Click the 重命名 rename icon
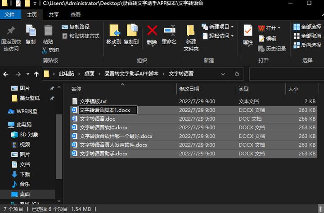Image resolution: width=324 pixels, height=213 pixels. point(170,31)
